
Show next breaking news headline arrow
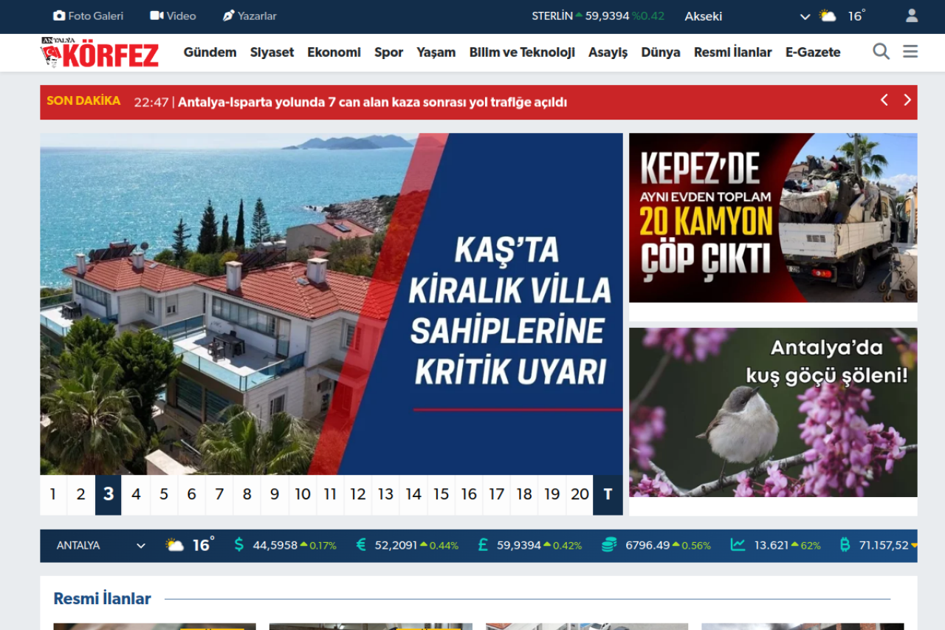(x=907, y=100)
